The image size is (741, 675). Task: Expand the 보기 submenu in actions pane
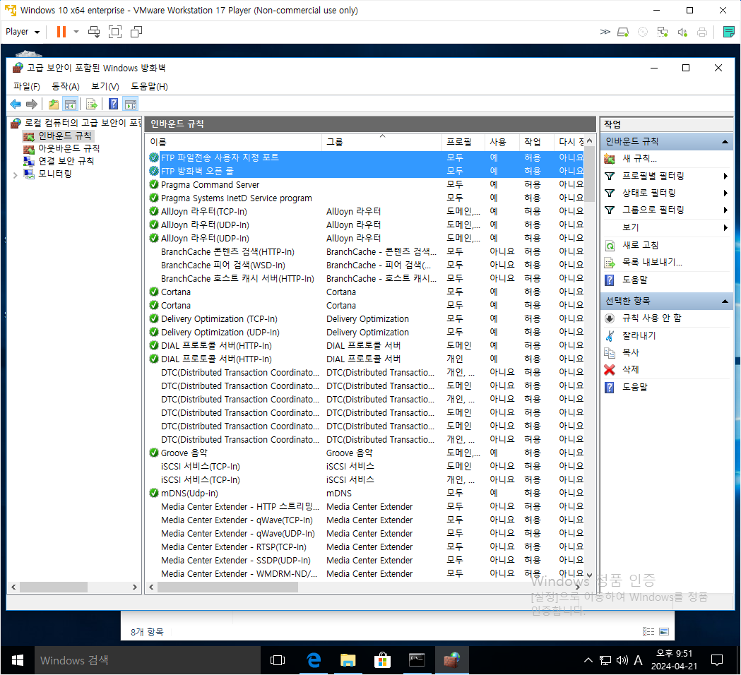725,227
